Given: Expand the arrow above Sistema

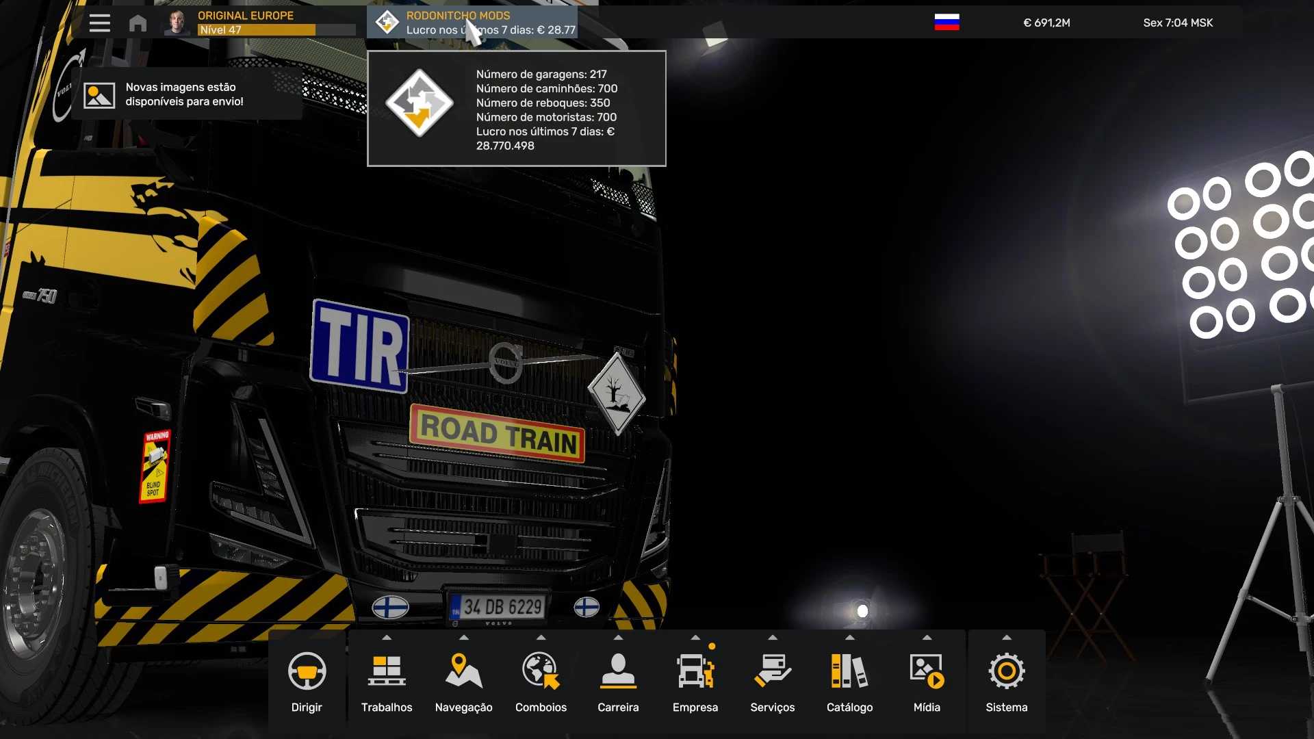Looking at the screenshot, I should tap(1006, 637).
